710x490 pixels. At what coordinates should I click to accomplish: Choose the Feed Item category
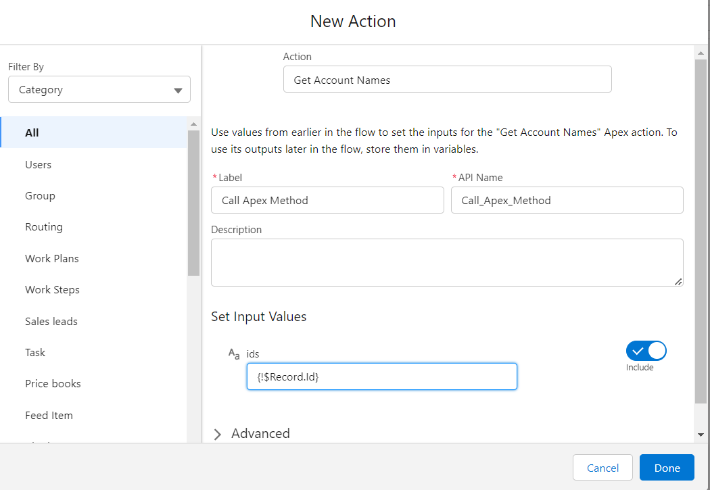(x=49, y=415)
